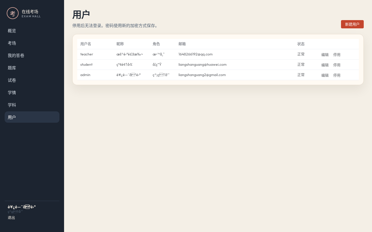The height and width of the screenshot is (232, 372).
Task: Open the 试卷 papers section
Action: 32,80
